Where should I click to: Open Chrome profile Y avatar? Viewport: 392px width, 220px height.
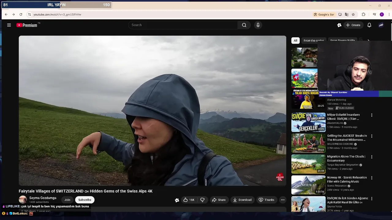382,14
